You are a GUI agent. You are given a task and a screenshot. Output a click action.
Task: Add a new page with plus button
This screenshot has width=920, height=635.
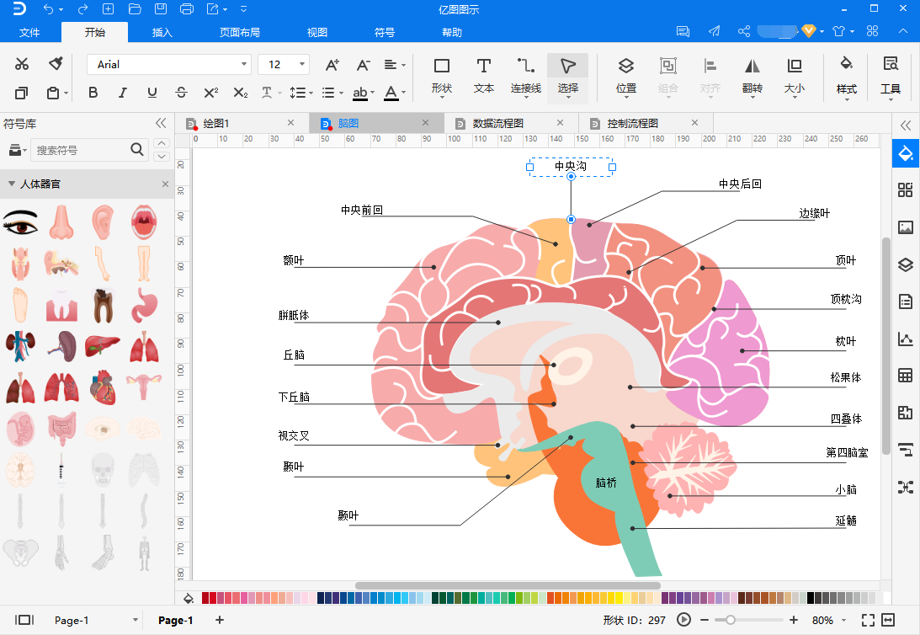pyautogui.click(x=220, y=620)
